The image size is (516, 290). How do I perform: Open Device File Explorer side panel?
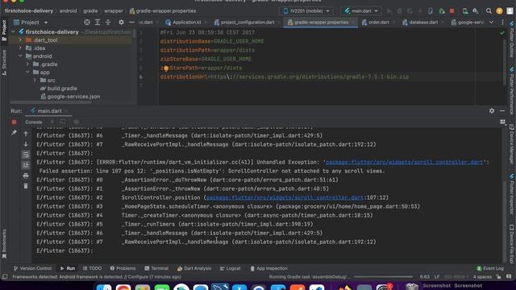[512, 244]
